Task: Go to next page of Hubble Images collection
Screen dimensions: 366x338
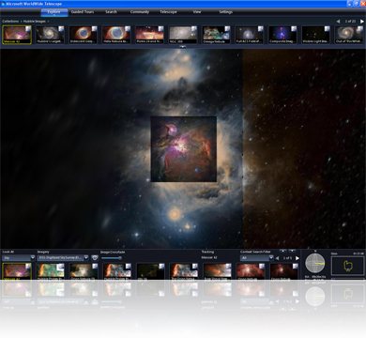Action: point(362,22)
